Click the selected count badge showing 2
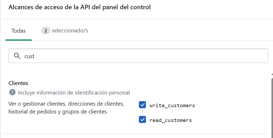Screen dimensions: 273x138 tap(45, 31)
